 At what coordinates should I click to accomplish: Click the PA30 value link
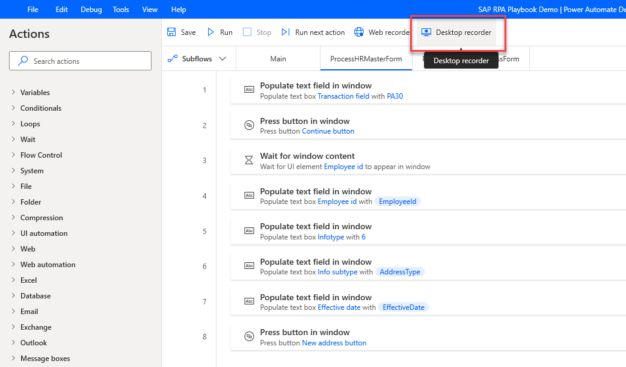(395, 96)
